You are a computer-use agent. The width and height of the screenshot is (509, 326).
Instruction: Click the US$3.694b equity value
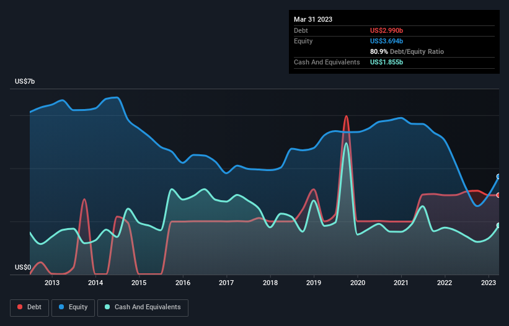coord(386,41)
